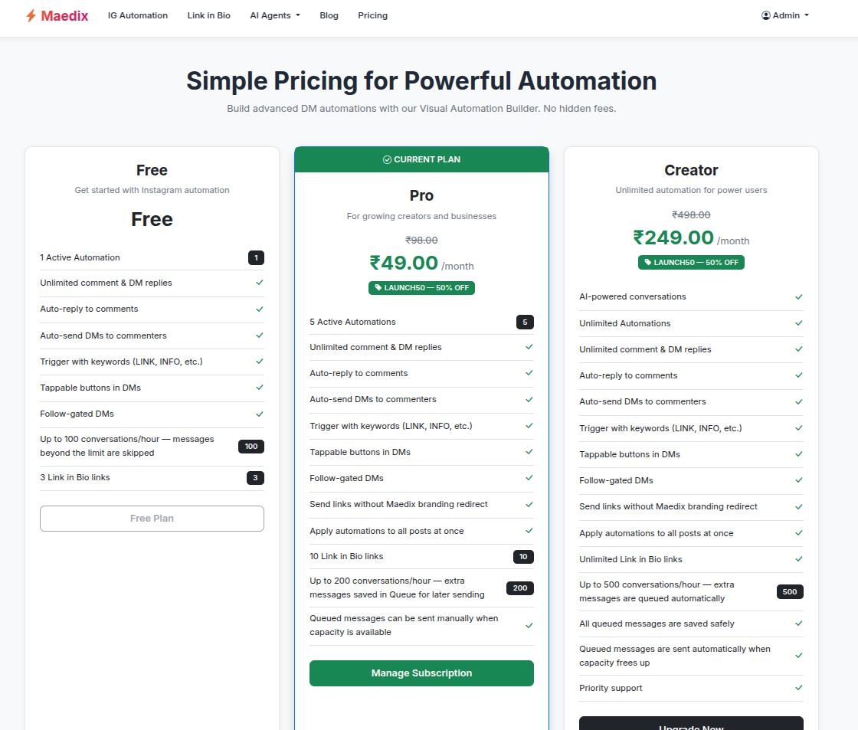Image resolution: width=858 pixels, height=730 pixels.
Task: Open the Link in Bio page
Action: pos(208,15)
